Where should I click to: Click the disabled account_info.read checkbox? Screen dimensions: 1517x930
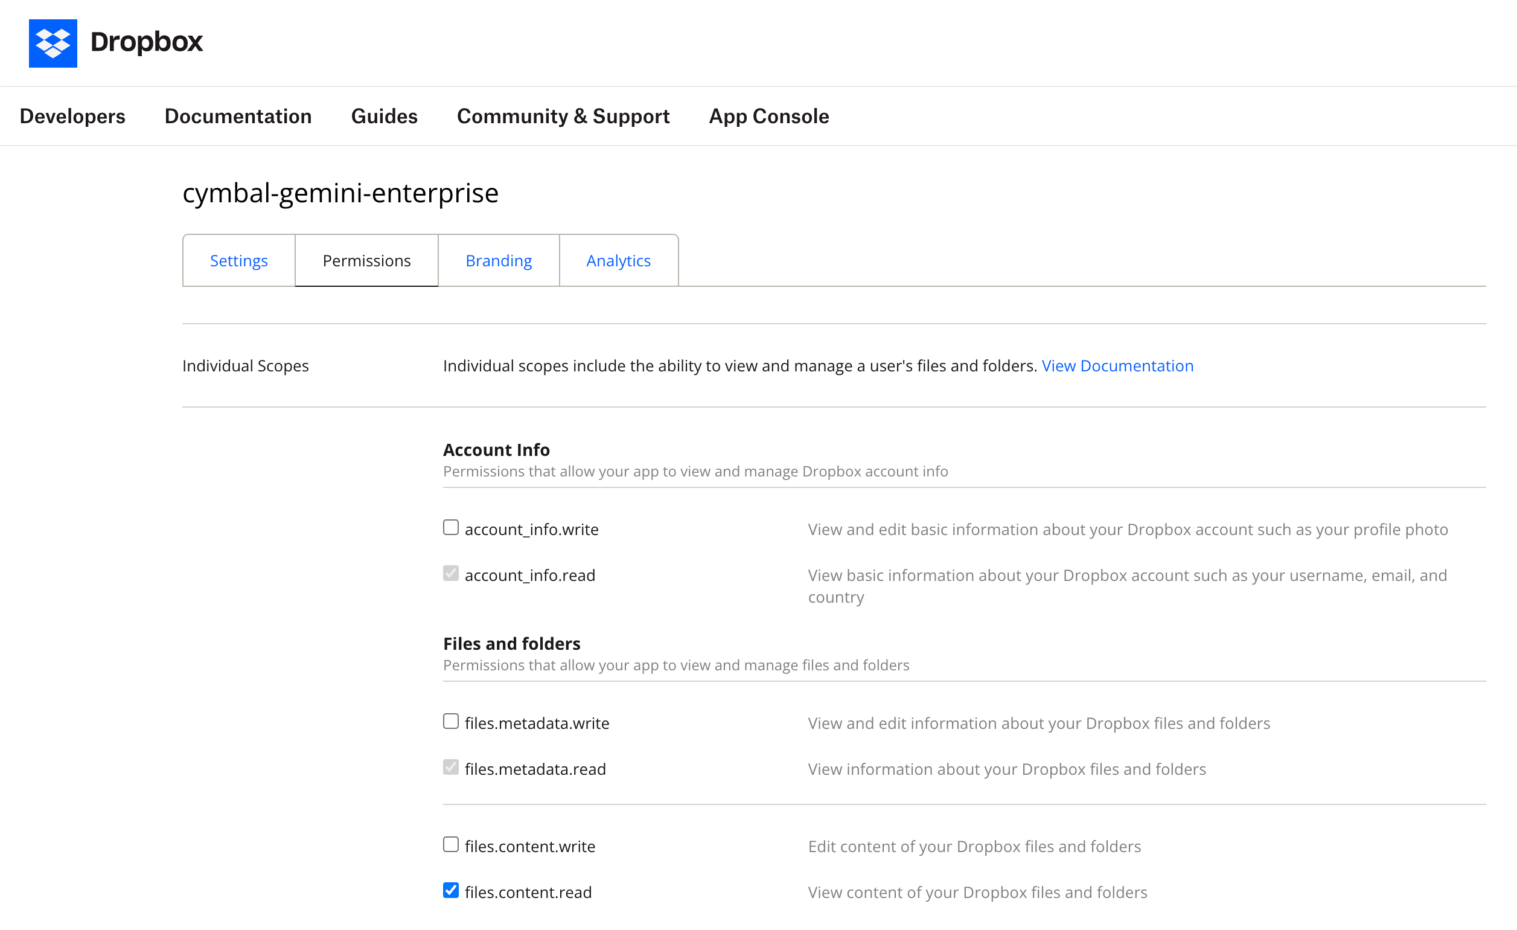coord(451,573)
